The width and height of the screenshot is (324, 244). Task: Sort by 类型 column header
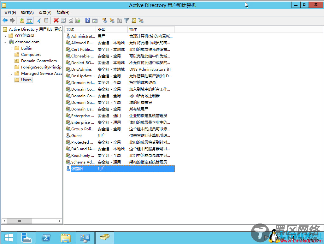pyautogui.click(x=112, y=29)
